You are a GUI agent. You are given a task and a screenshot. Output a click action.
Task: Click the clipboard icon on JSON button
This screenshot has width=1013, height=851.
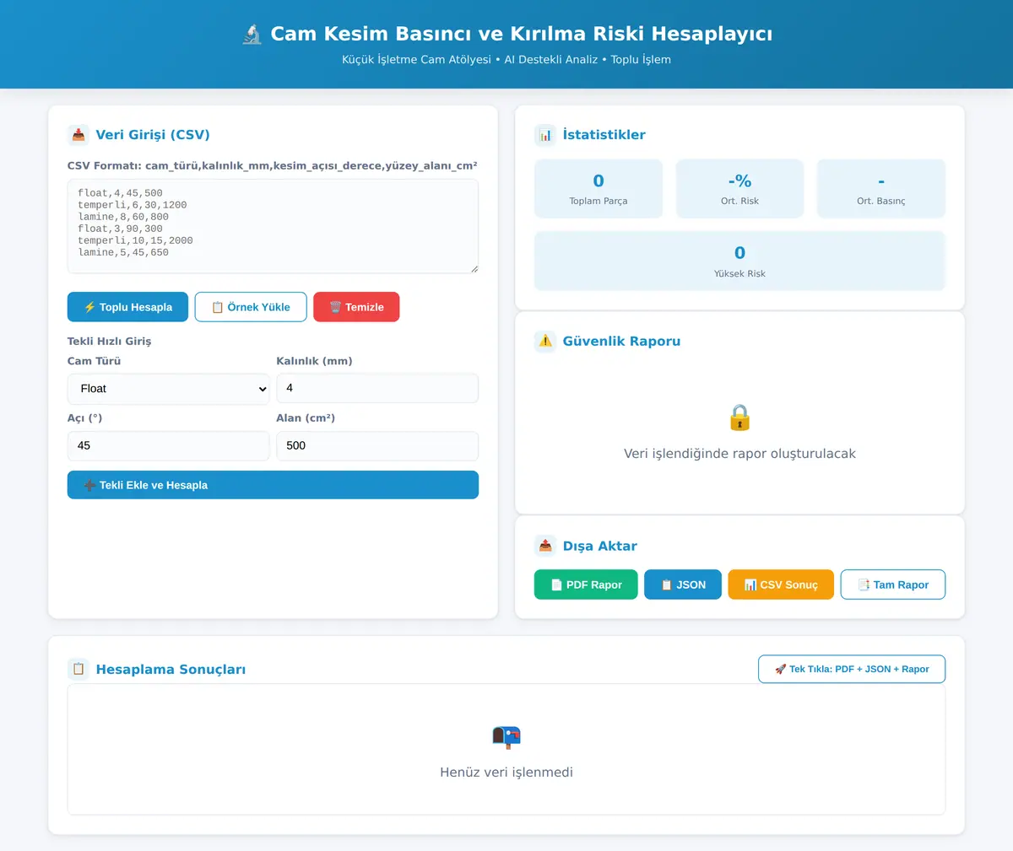[x=667, y=585]
